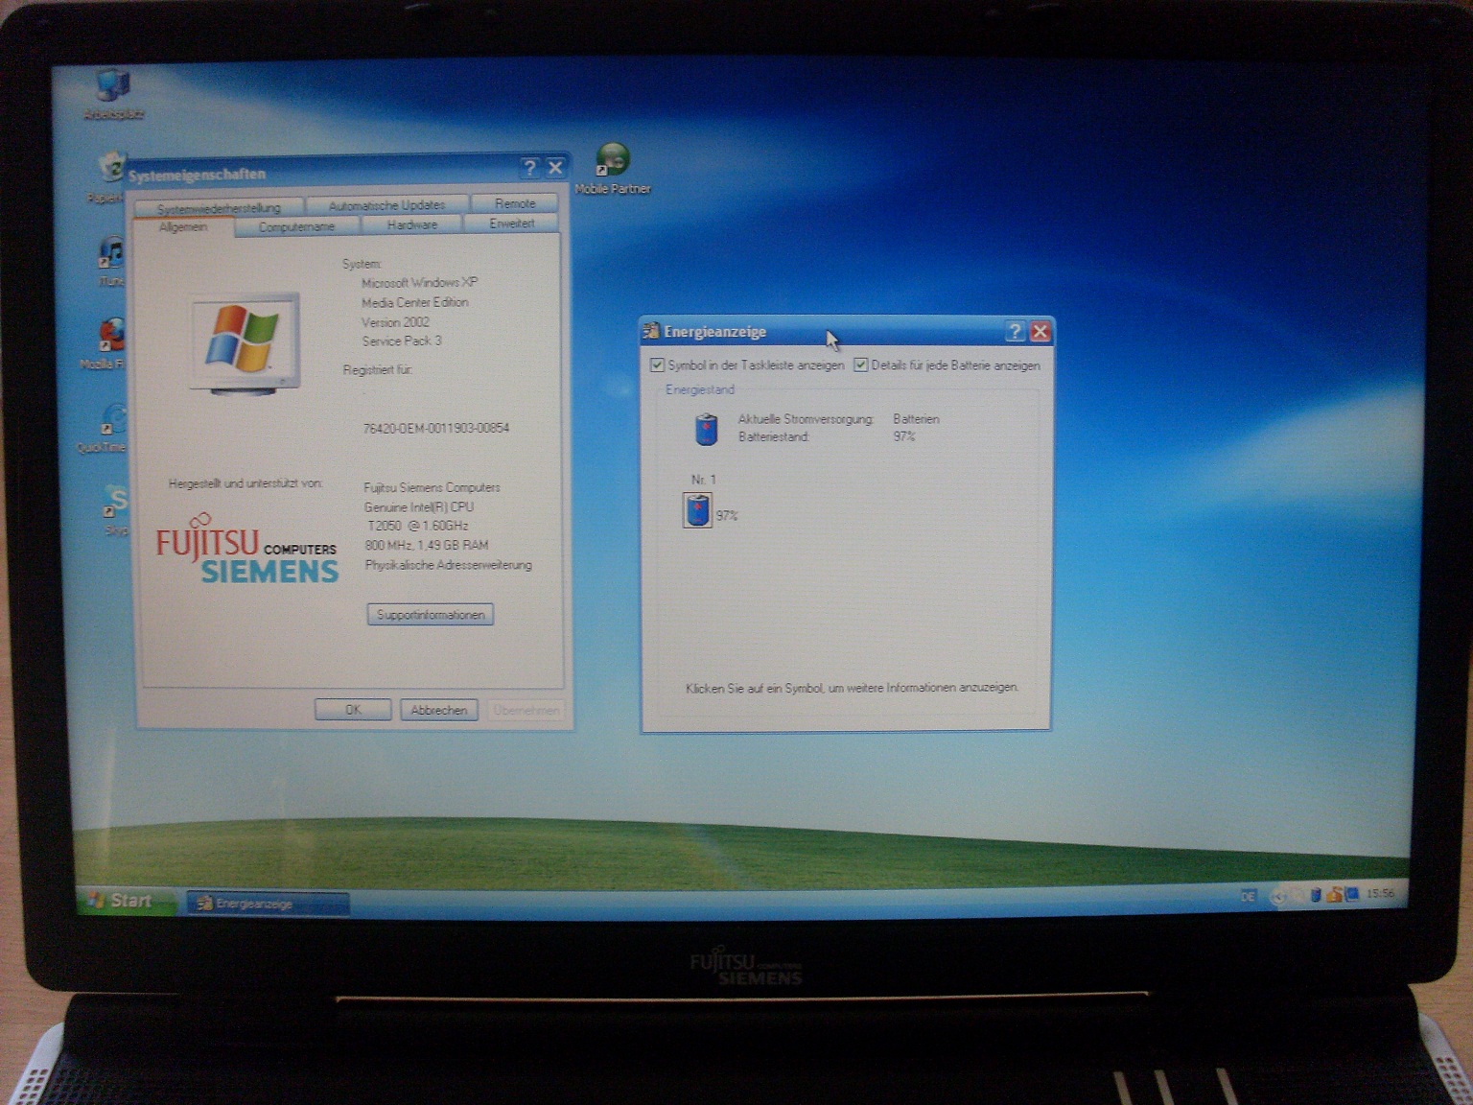Click the 'T2050 @ 1.60GHz' text
This screenshot has height=1105, width=1473.
(417, 526)
